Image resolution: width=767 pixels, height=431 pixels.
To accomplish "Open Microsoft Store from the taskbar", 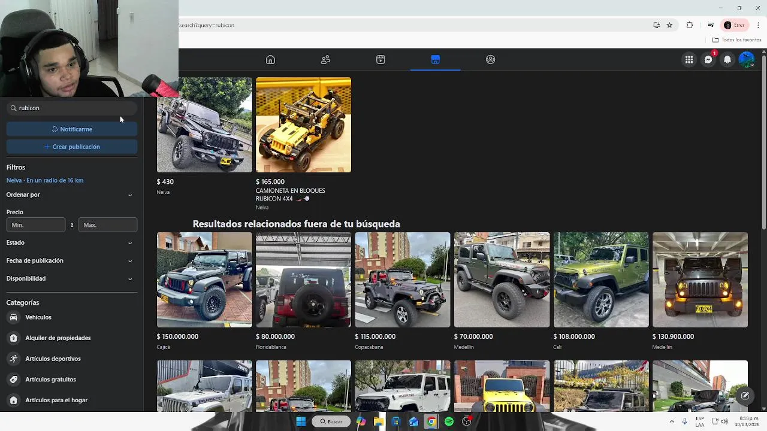I will pyautogui.click(x=395, y=421).
